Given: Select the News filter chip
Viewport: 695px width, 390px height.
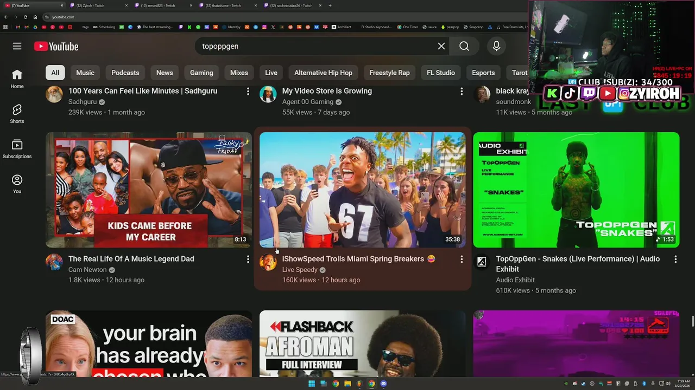Looking at the screenshot, I should 165,73.
